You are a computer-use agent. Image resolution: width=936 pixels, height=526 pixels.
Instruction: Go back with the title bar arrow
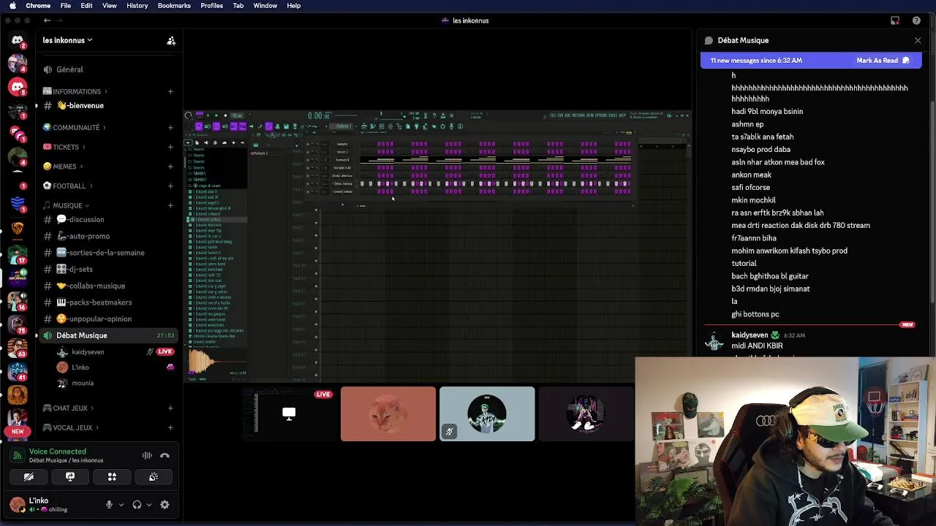47,20
